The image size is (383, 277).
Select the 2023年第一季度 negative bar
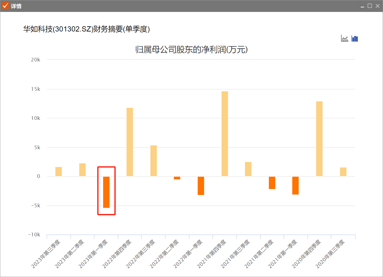click(106, 192)
